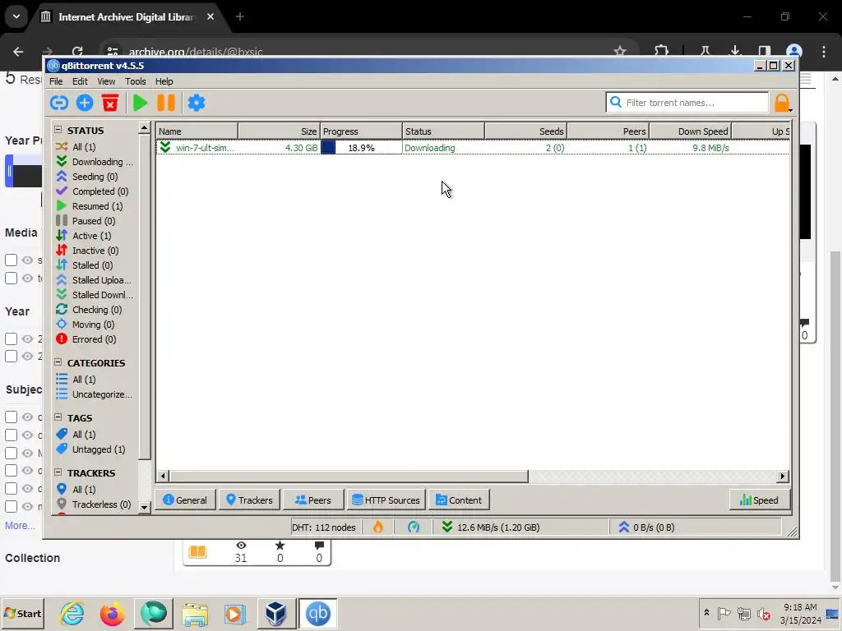Viewport: 842px width, 631px height.
Task: Click the VirtualBox cube taskbar icon
Action: (x=275, y=613)
